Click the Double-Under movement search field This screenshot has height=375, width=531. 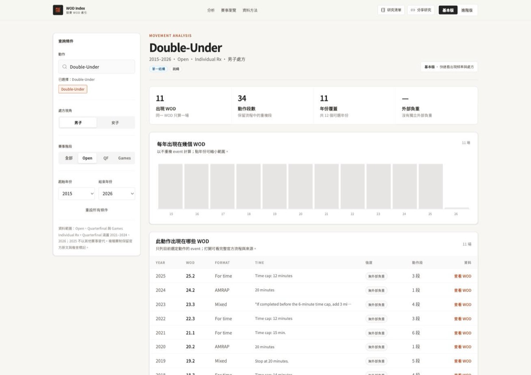point(96,67)
